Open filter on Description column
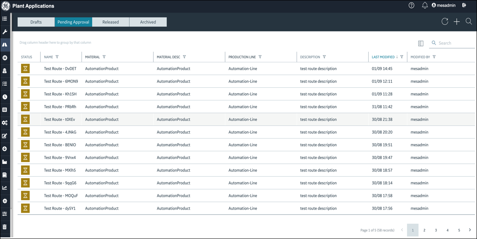Screen dimensions: 477x239 click(324, 57)
